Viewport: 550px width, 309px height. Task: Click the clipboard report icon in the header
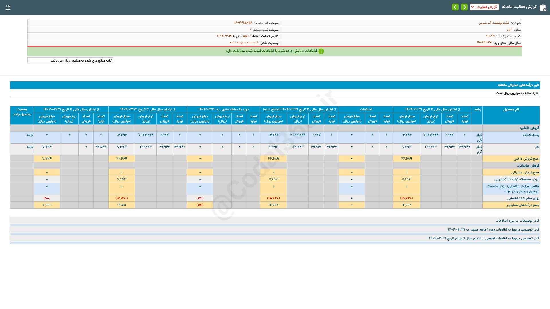(x=543, y=7)
